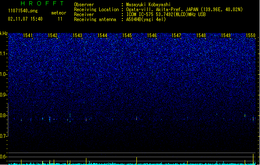
Task: Click the meteor label
Action: [x=59, y=13]
